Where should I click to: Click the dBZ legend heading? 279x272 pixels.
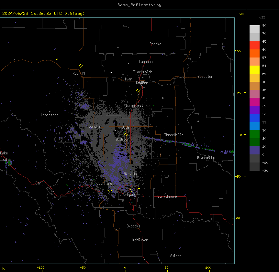pyautogui.click(x=262, y=17)
